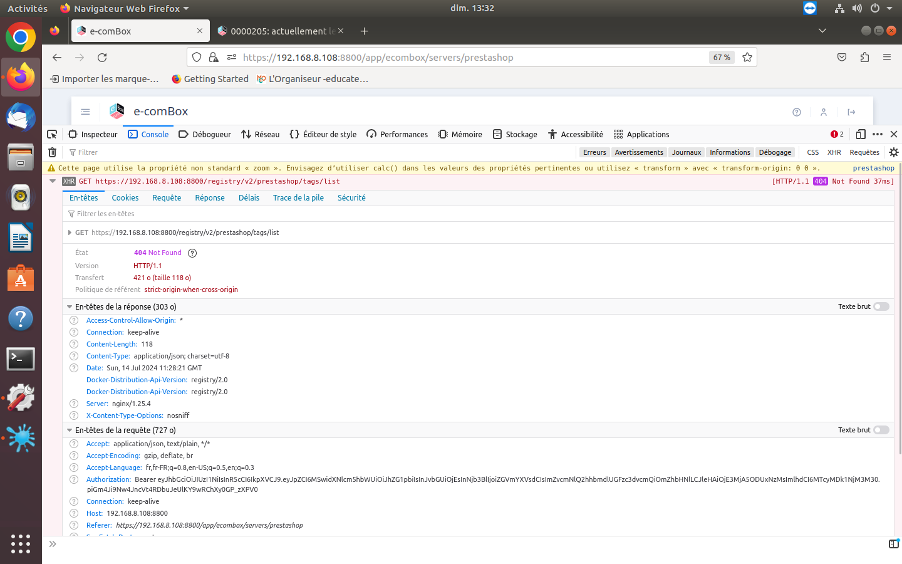This screenshot has width=902, height=564.
Task: Expand the console editor chevron prompt
Action: 53,544
